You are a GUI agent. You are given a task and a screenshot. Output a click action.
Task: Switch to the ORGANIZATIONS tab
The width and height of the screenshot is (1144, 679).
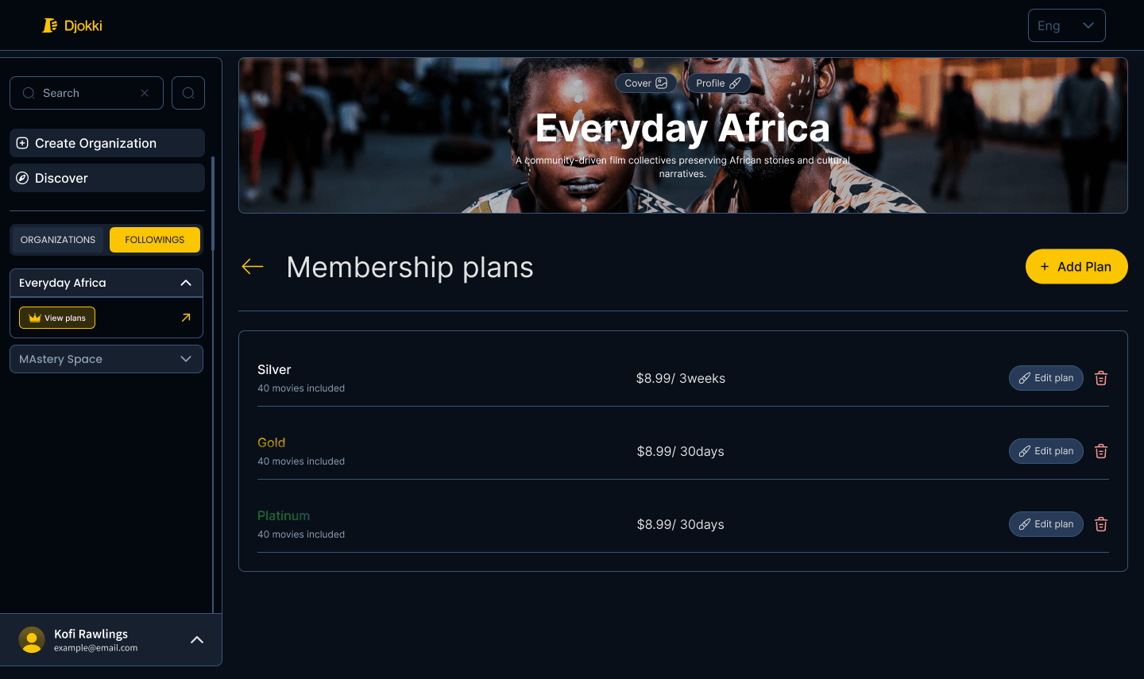pos(57,239)
